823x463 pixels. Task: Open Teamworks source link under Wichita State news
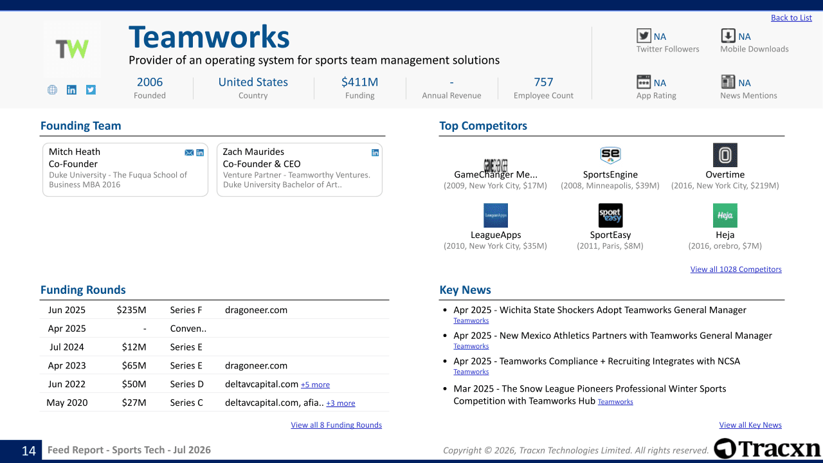471,320
